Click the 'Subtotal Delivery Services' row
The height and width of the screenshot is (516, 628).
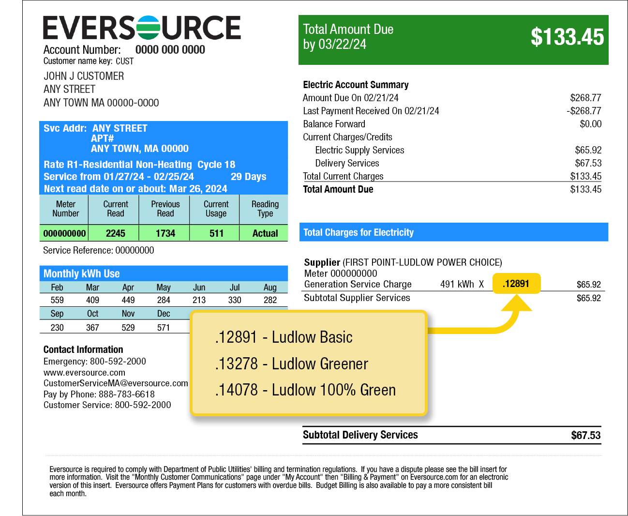451,435
